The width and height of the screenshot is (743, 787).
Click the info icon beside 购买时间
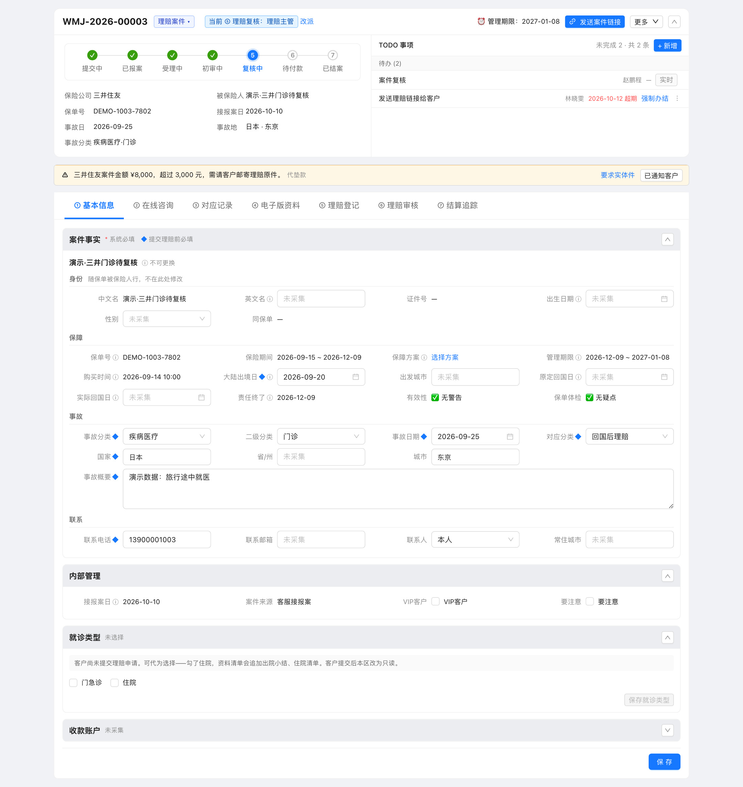coord(116,377)
